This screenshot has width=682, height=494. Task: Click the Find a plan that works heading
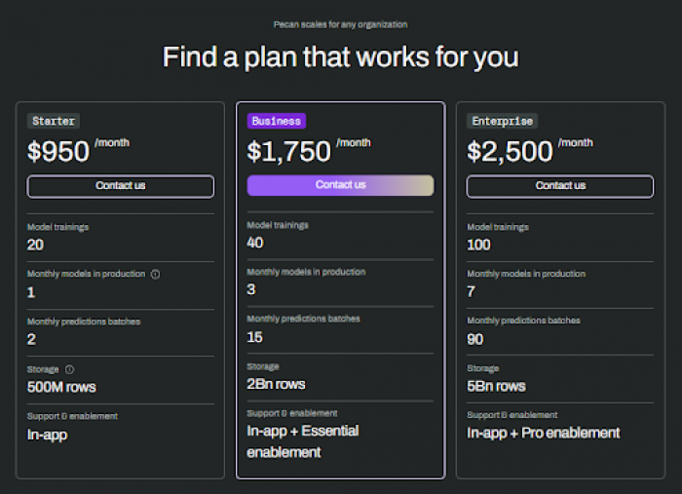point(341,57)
